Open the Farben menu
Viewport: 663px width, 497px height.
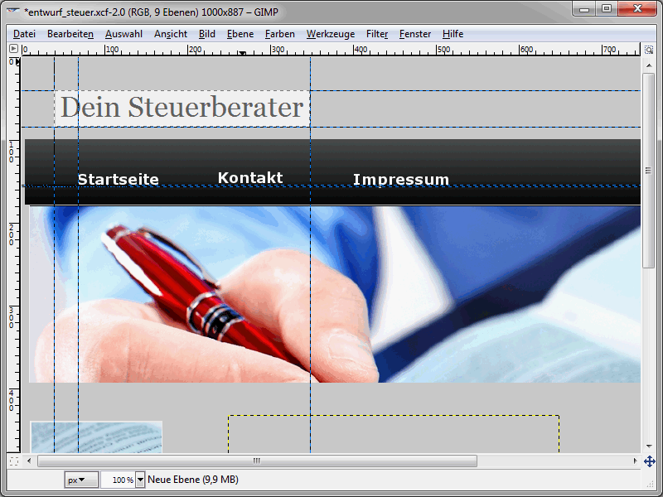[x=279, y=34]
